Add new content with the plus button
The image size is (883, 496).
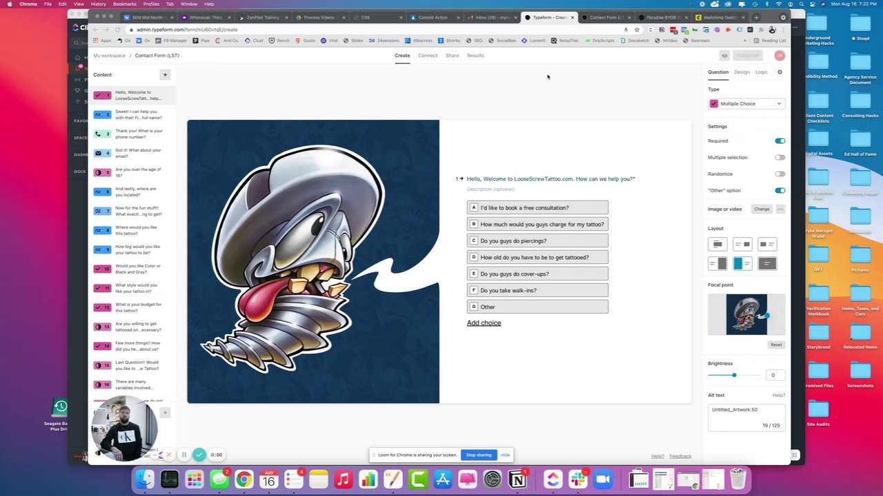tap(165, 74)
